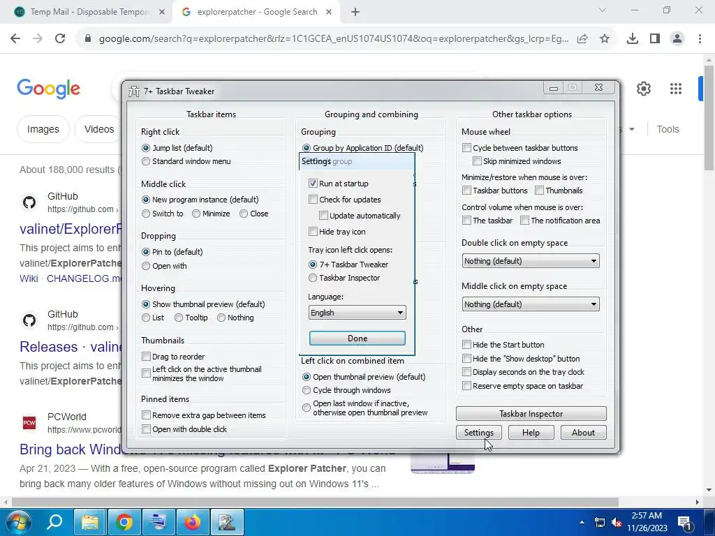Open Double click on empty space dropdown
Viewport: 715px width, 536px height.
tap(531, 261)
